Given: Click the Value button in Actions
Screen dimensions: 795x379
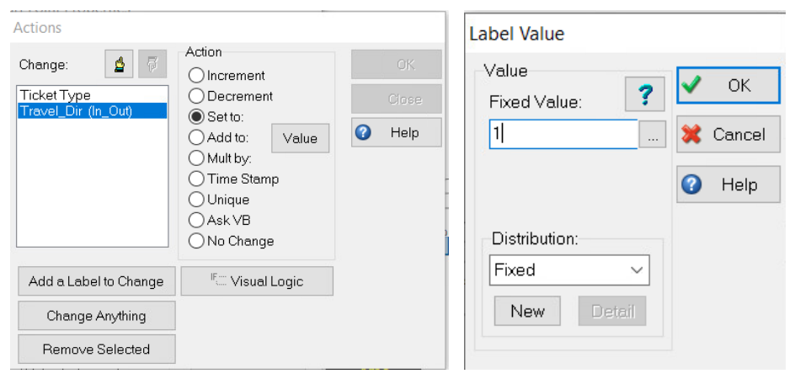Looking at the screenshot, I should click(300, 138).
